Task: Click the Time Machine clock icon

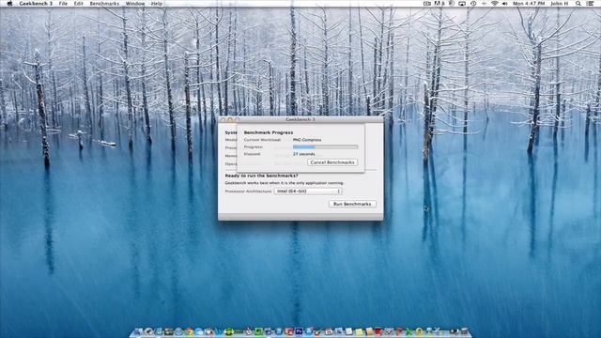Action: [473, 4]
